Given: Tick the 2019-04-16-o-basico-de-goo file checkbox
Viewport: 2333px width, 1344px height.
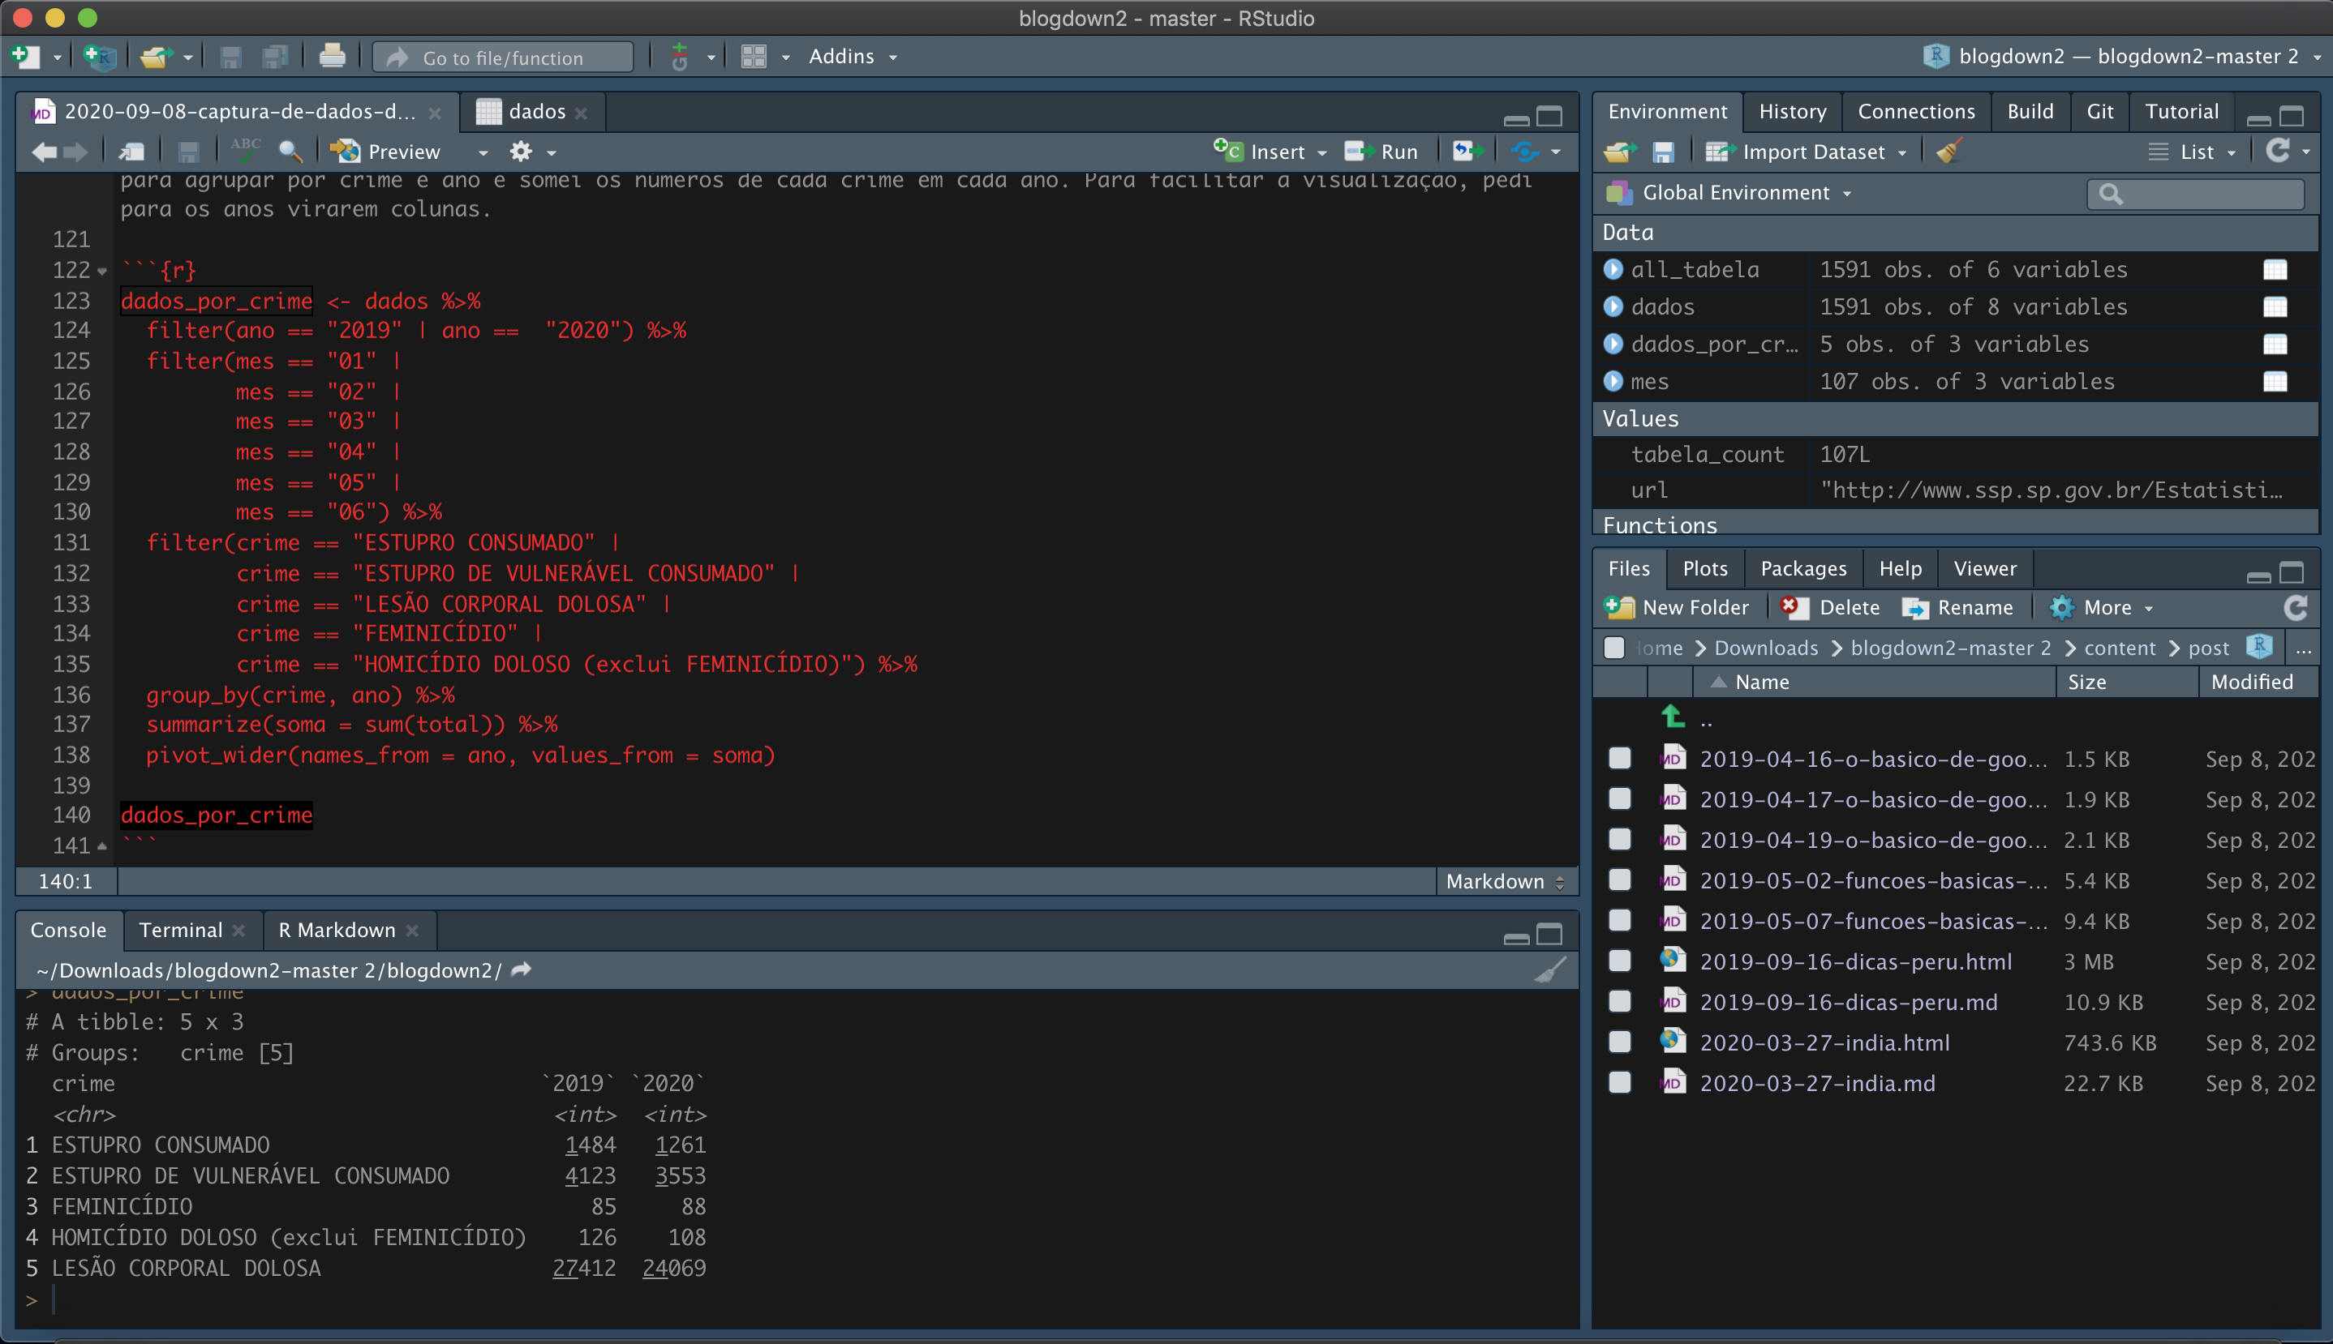Looking at the screenshot, I should click(1619, 759).
